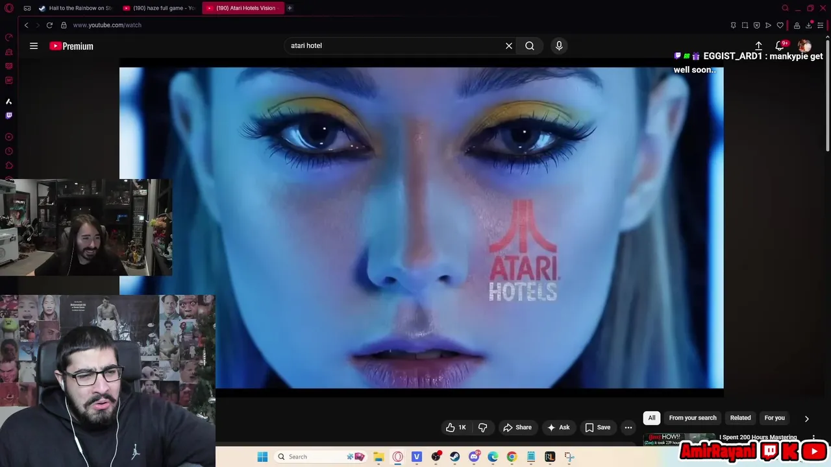Open the Steam taskbar icon
This screenshot has width=831, height=467.
pos(454,457)
